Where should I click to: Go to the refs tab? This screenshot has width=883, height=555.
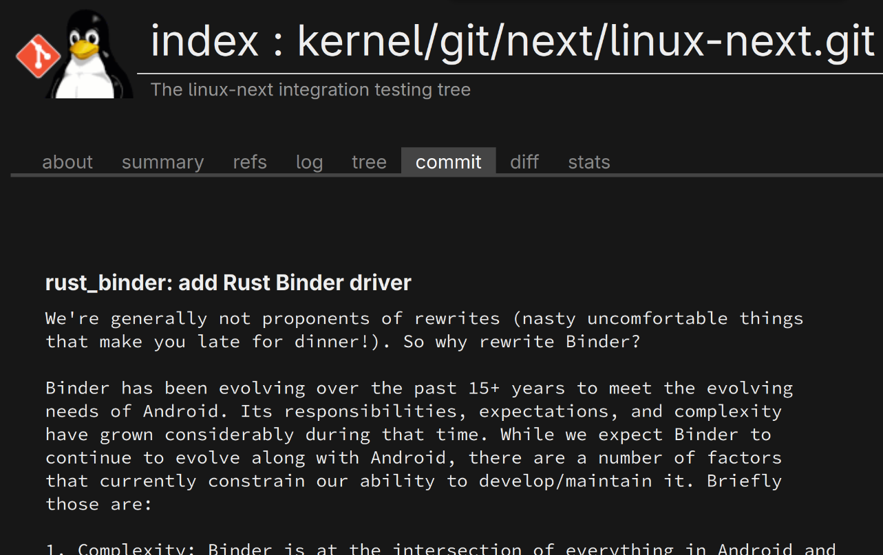click(250, 162)
